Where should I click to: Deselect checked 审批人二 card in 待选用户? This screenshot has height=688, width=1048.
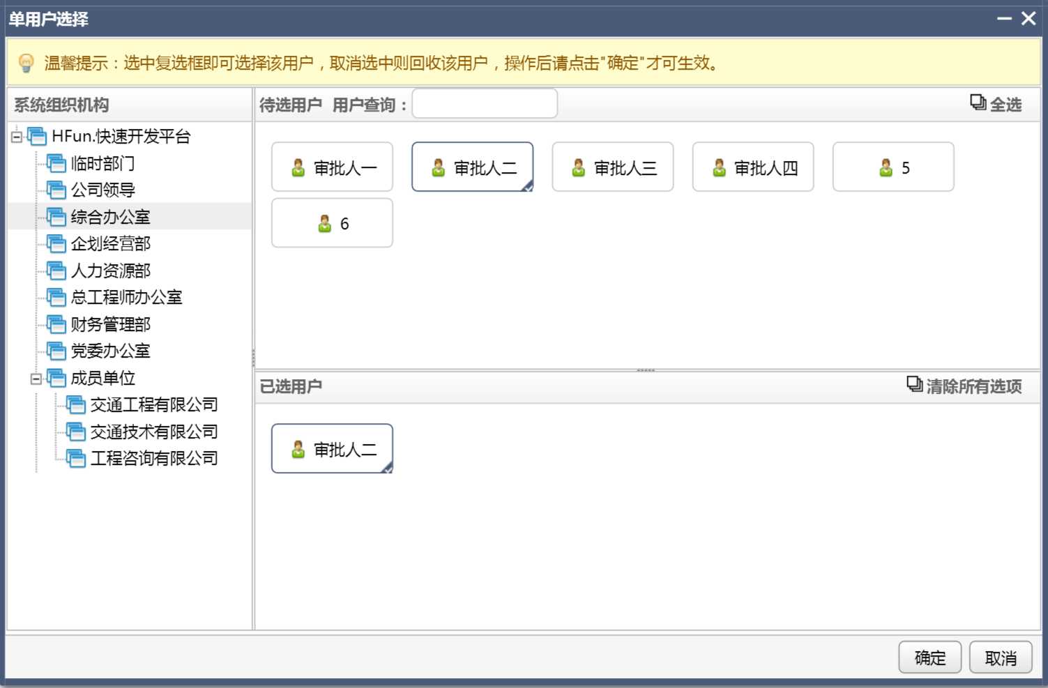pos(473,167)
